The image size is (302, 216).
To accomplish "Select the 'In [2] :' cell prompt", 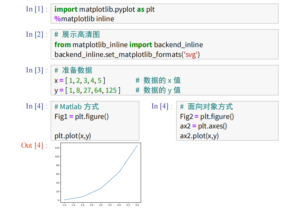I will tap(37, 34).
